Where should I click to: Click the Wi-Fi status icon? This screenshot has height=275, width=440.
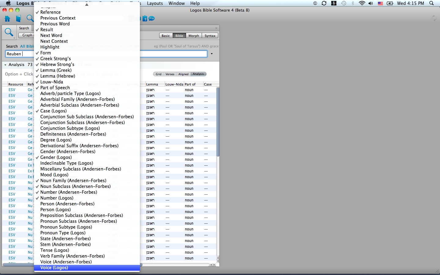[362, 3]
